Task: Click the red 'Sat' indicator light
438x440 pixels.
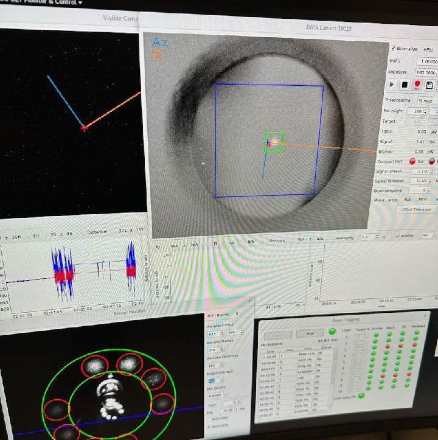Action: pos(411,161)
